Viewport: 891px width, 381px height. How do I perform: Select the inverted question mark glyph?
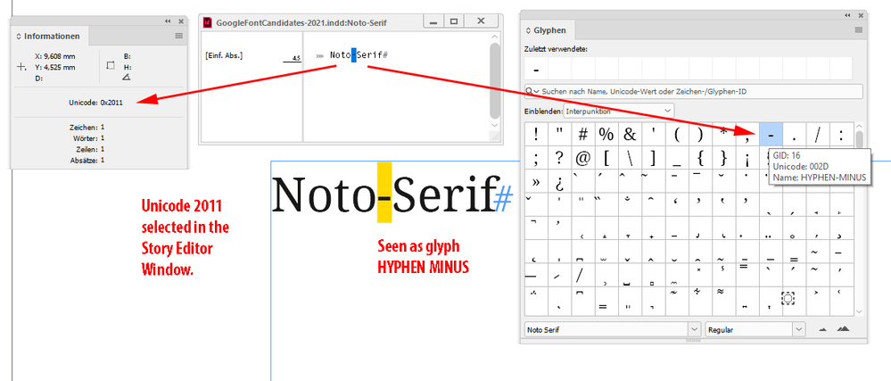click(559, 181)
